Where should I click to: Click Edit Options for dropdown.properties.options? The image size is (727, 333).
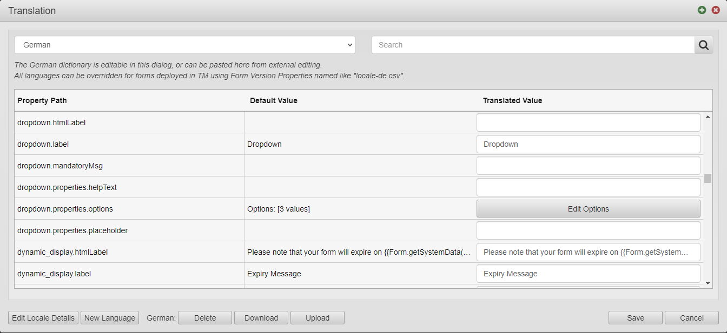pyautogui.click(x=589, y=209)
